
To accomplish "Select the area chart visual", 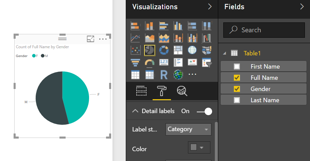I will 150,38.
